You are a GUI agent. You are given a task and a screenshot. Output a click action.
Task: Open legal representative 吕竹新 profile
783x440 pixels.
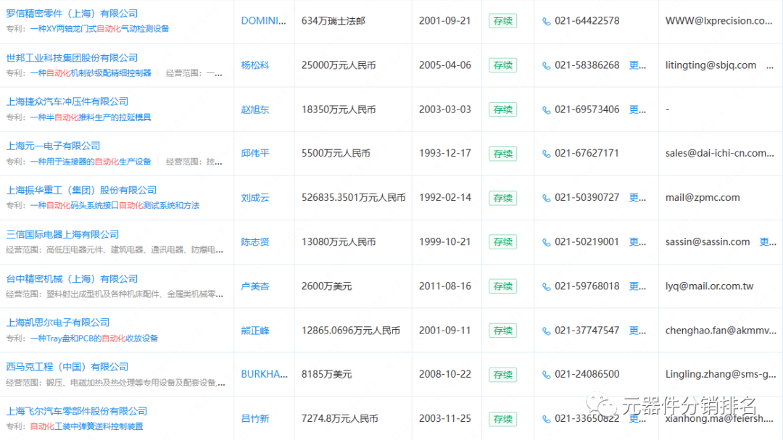point(255,418)
